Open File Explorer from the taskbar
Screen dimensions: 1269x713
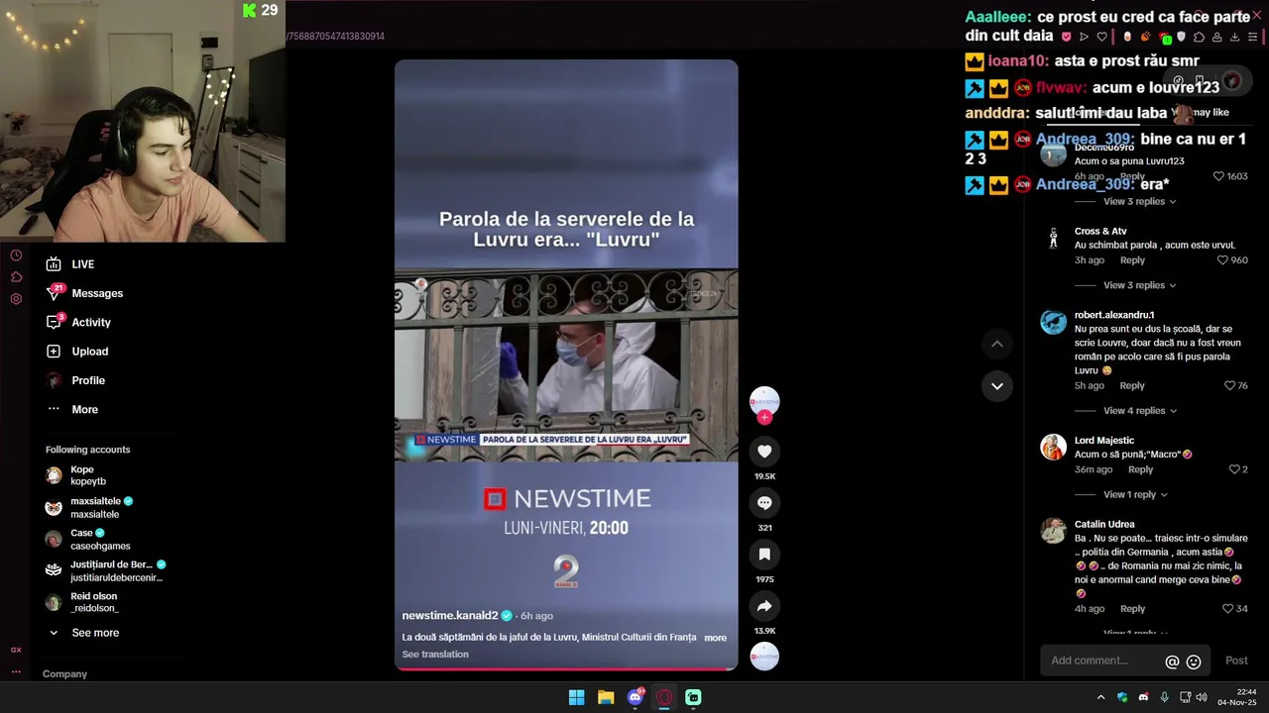(606, 697)
